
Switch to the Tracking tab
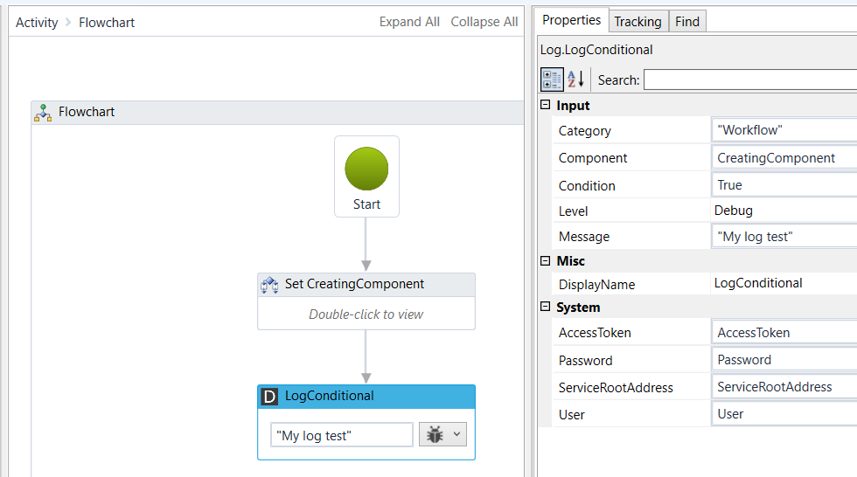pos(638,22)
